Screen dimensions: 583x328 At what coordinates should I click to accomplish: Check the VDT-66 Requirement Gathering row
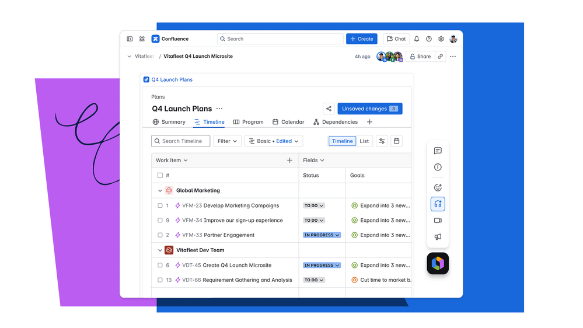[160, 280]
